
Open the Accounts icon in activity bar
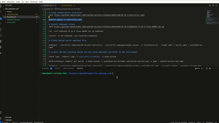point(1,112)
